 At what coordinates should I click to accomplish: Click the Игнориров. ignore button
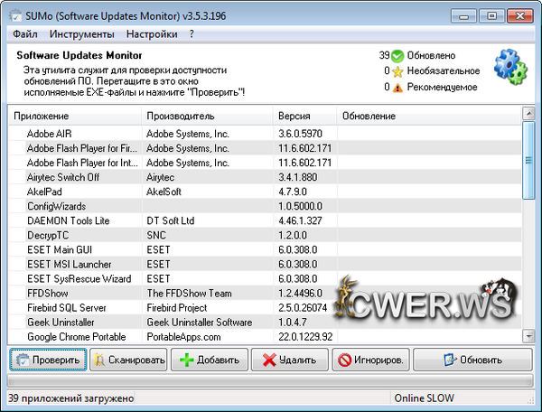pyautogui.click(x=370, y=360)
